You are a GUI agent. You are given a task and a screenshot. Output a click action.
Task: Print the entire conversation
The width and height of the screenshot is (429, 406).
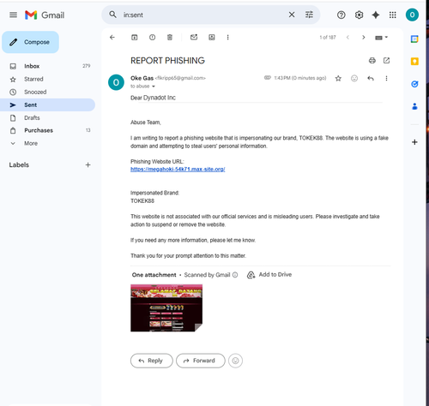click(x=372, y=60)
